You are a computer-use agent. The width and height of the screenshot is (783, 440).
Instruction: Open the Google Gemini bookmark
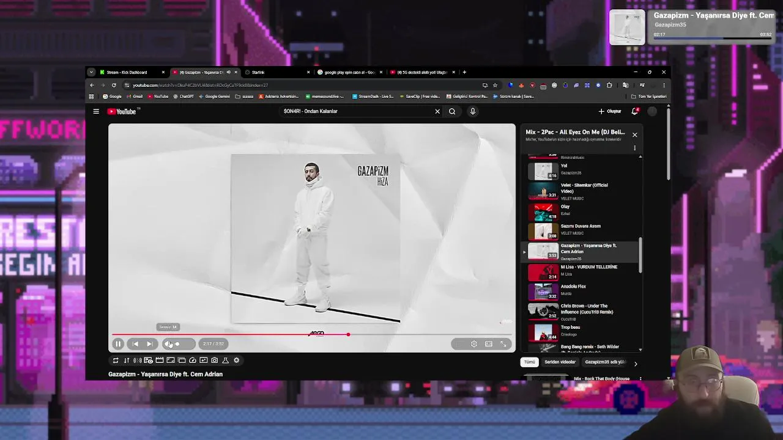214,97
